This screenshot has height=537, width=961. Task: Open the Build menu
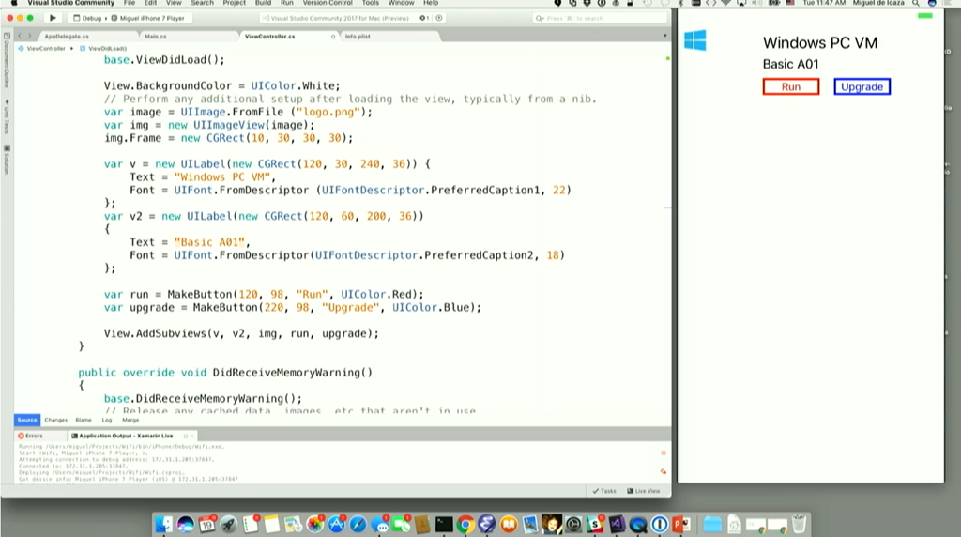coord(263,3)
